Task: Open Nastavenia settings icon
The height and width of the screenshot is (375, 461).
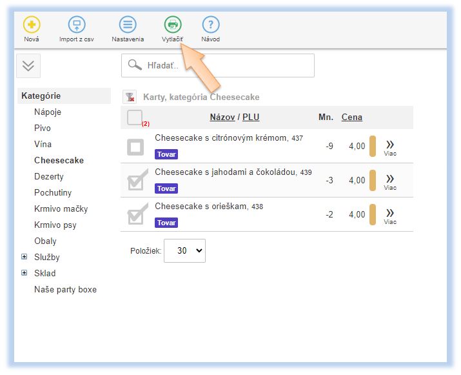Action: coord(128,25)
